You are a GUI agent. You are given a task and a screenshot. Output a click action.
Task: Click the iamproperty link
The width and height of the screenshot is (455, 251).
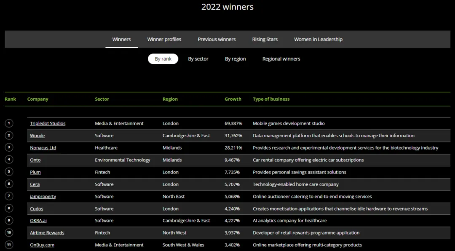pos(43,197)
